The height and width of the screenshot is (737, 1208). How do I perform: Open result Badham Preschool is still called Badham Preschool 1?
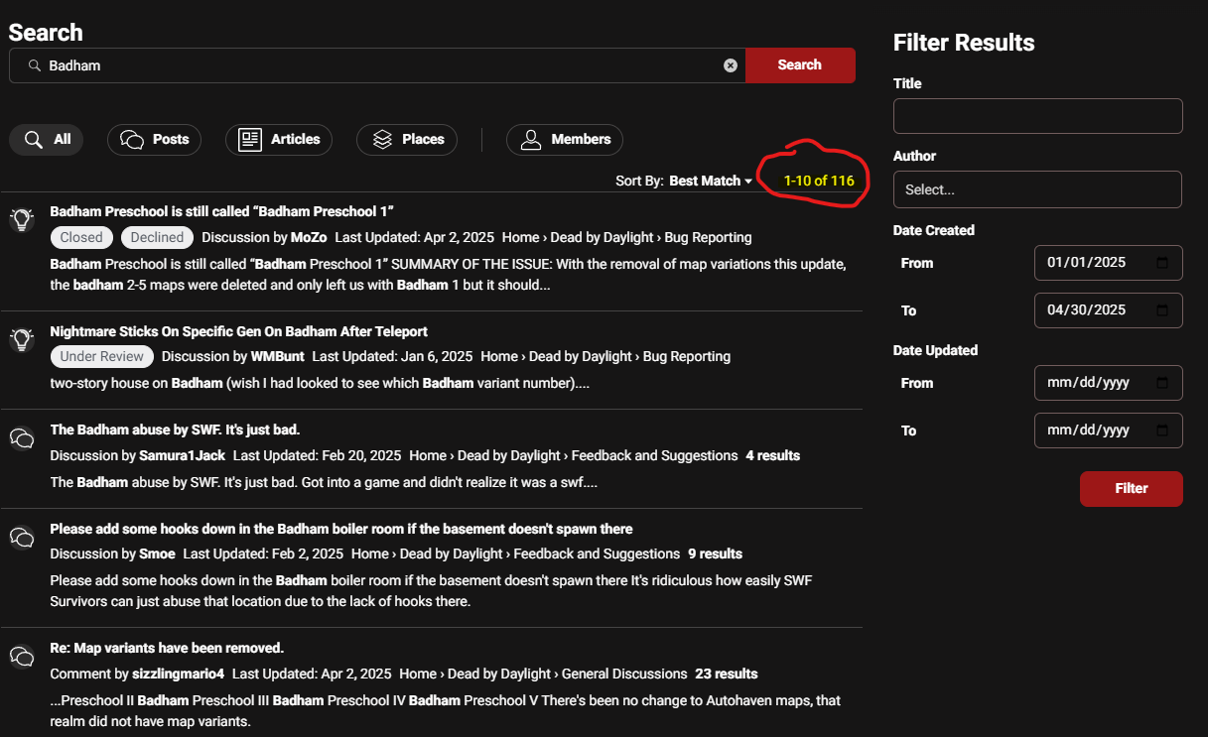point(222,211)
